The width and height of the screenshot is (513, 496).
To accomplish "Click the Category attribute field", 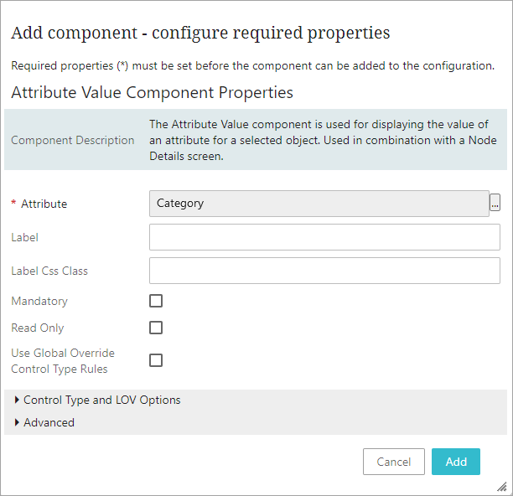I will (319, 204).
